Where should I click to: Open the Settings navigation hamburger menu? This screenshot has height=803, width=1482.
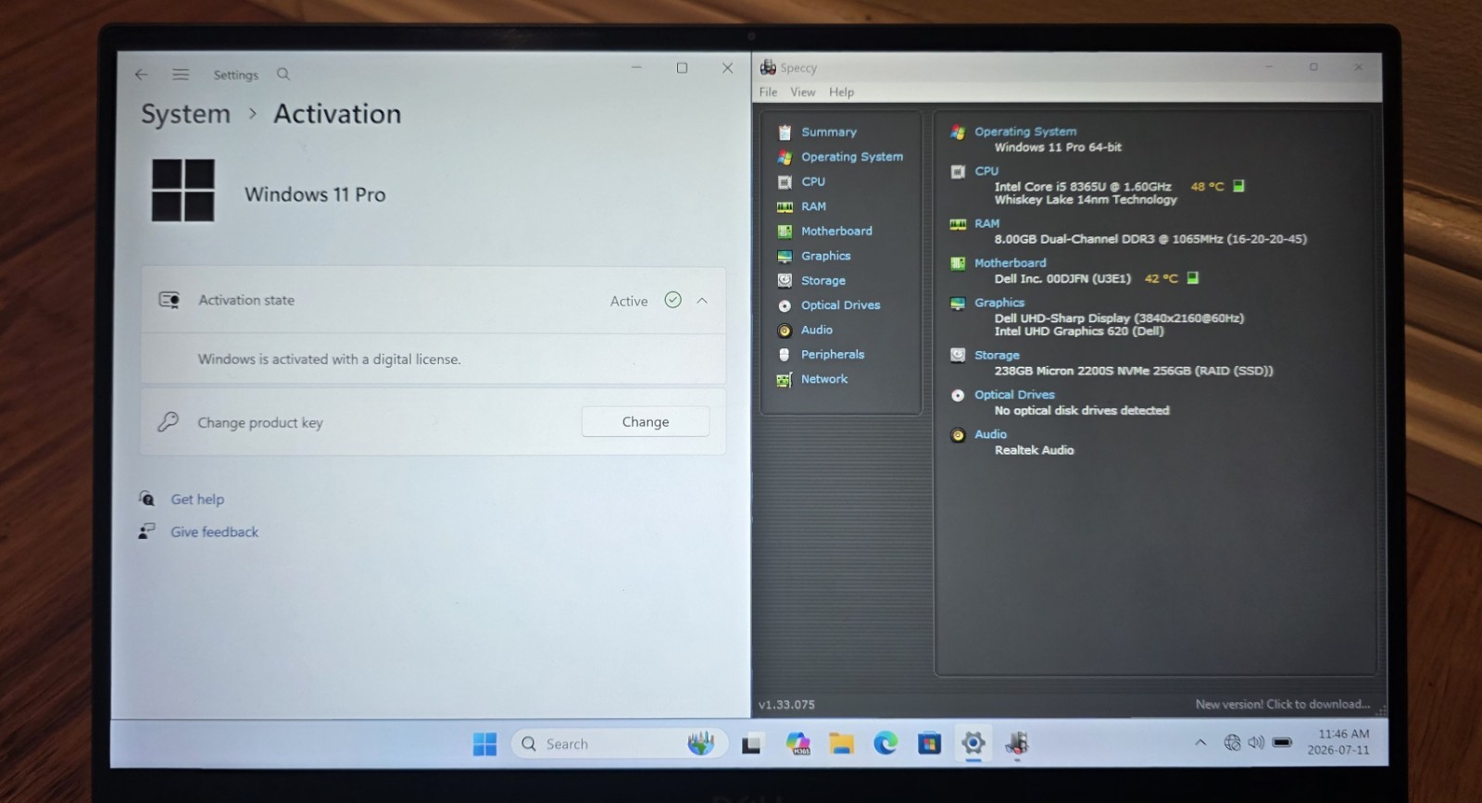coord(181,75)
